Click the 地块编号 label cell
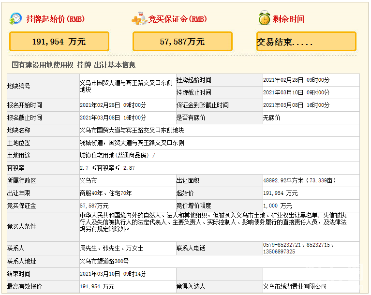 (x=18, y=86)
